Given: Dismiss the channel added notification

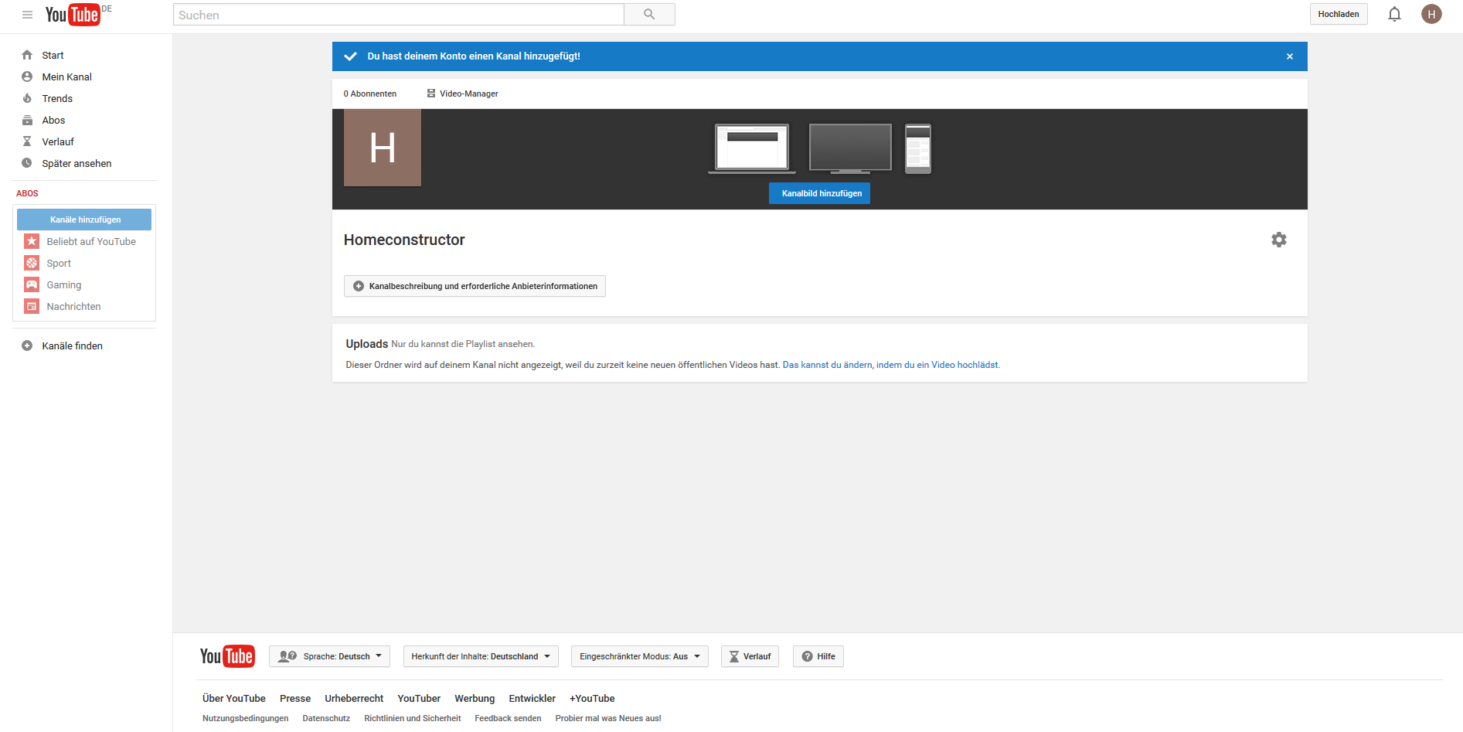Looking at the screenshot, I should 1290,56.
